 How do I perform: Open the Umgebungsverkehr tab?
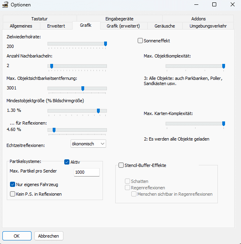click(x=208, y=26)
